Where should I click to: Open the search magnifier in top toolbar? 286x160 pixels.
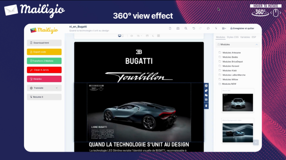pyautogui.click(x=186, y=28)
